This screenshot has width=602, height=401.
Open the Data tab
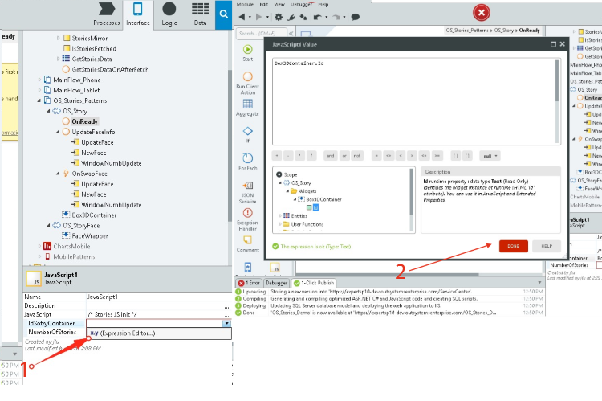(199, 14)
